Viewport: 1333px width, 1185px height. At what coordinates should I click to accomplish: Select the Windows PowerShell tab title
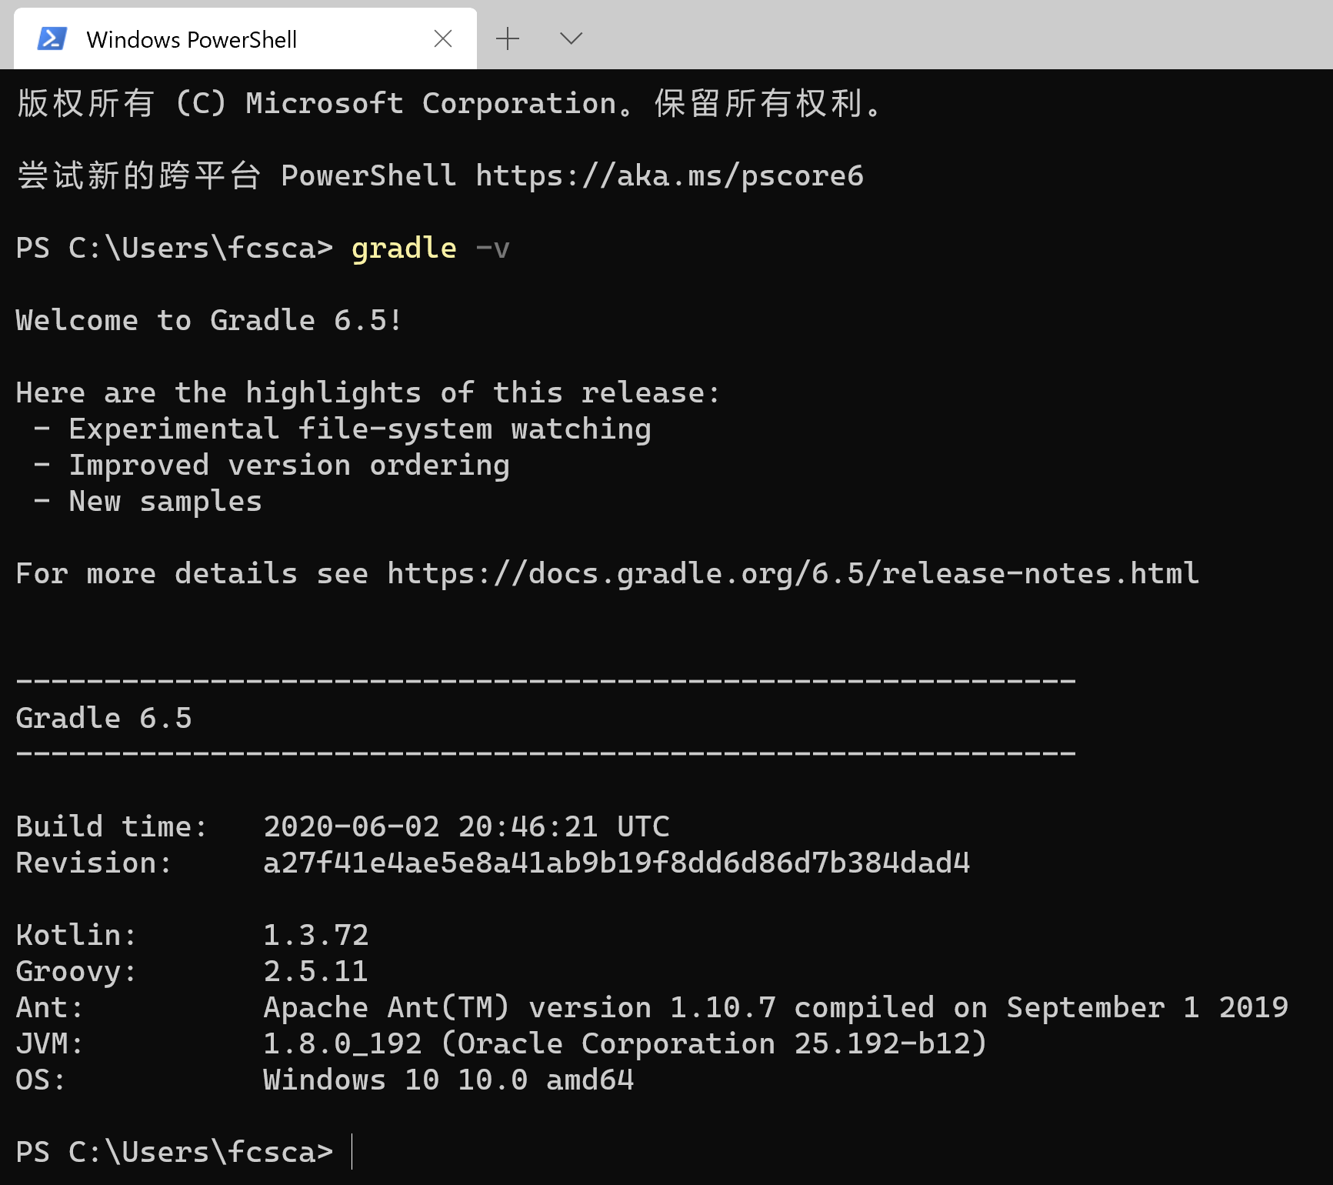192,39
